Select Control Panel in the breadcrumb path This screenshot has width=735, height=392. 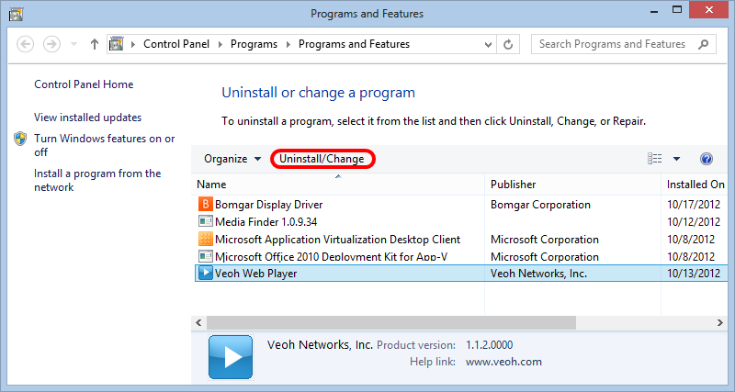click(x=176, y=44)
